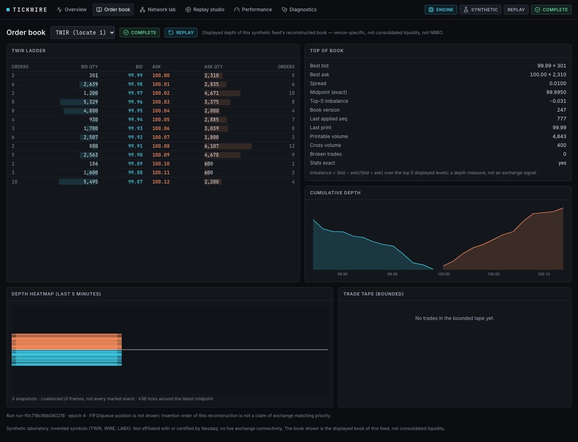
Task: Click the Top-5 imbalance value -0.031
Action: tap(558, 101)
